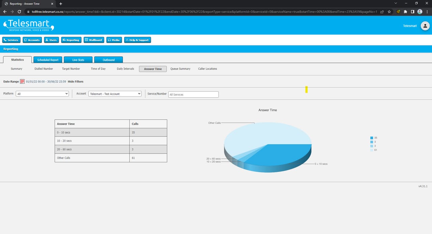The height and width of the screenshot is (234, 432).
Task: Open the browser extensions puzzle icon
Action: 405,11
